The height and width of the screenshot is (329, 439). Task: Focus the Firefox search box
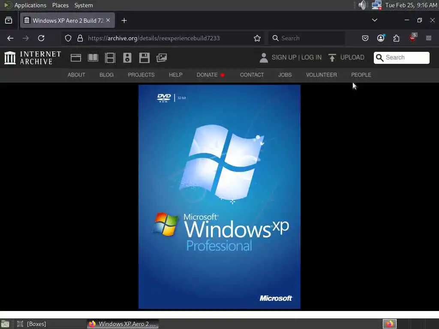point(307,38)
